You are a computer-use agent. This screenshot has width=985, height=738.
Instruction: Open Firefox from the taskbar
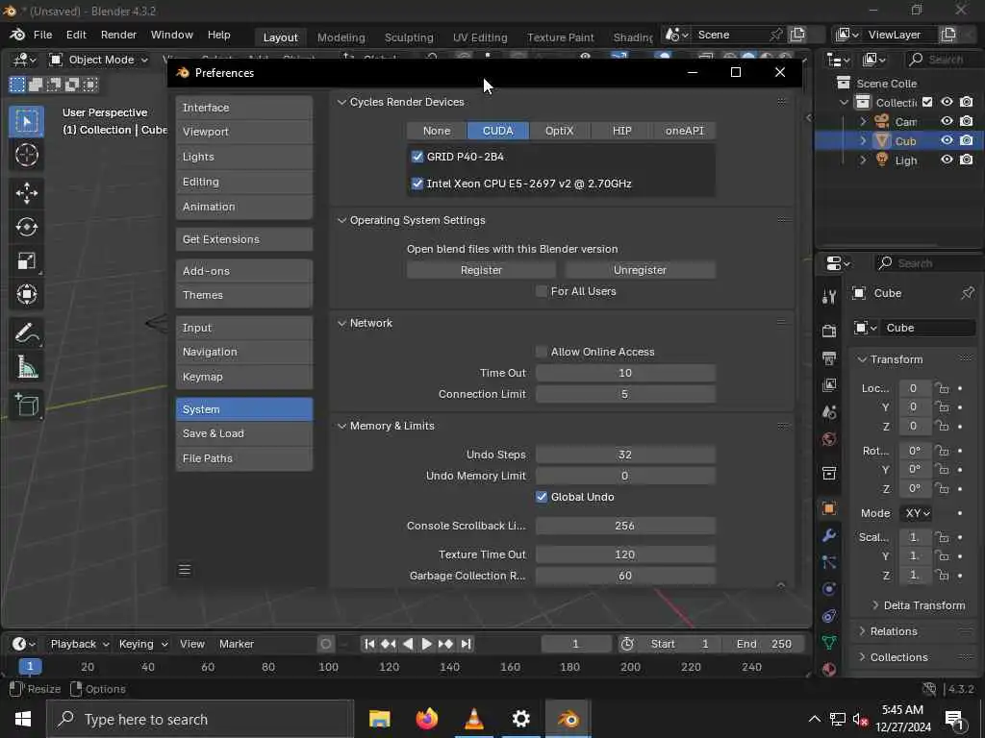[426, 719]
